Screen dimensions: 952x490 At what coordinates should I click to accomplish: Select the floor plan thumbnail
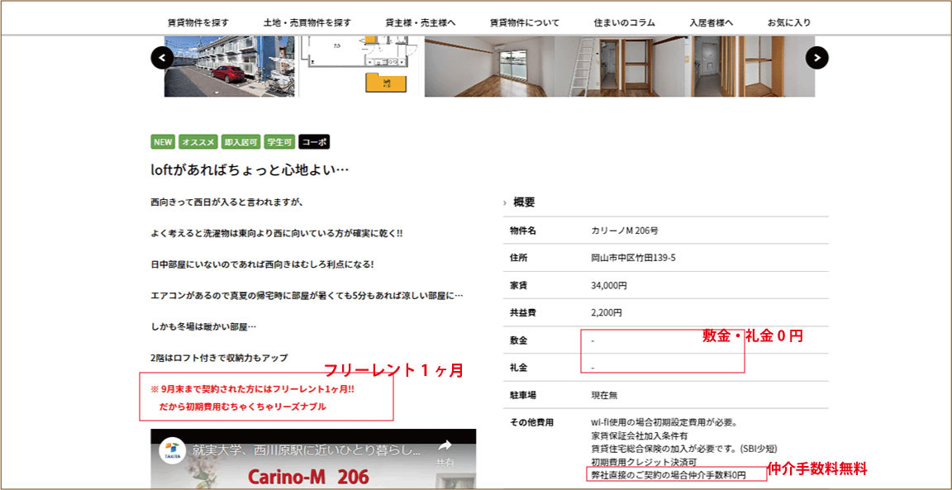point(360,66)
